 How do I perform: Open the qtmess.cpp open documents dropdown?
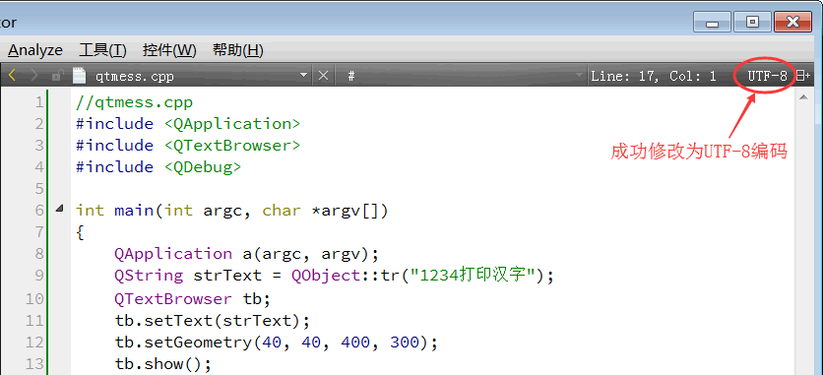tap(303, 76)
